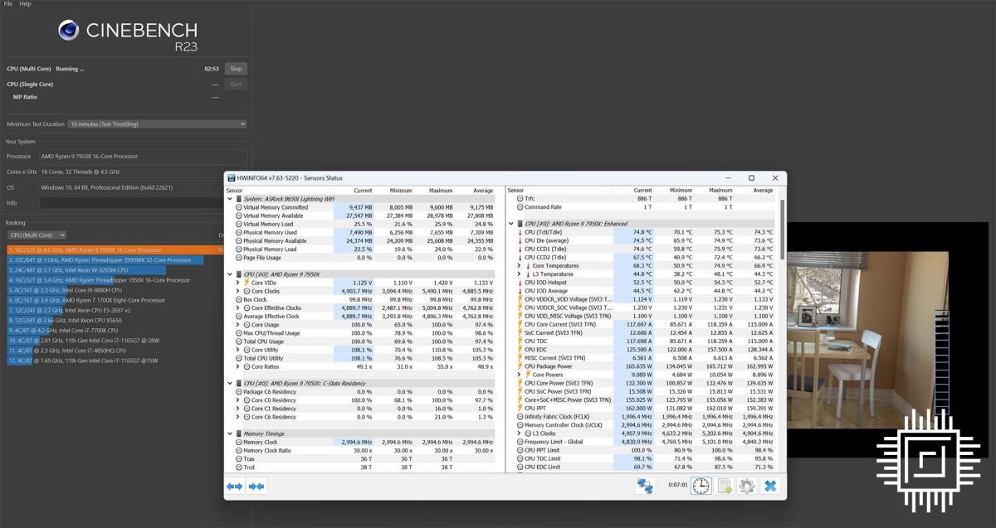
Task: Start logging with the sheet icon
Action: click(x=724, y=486)
